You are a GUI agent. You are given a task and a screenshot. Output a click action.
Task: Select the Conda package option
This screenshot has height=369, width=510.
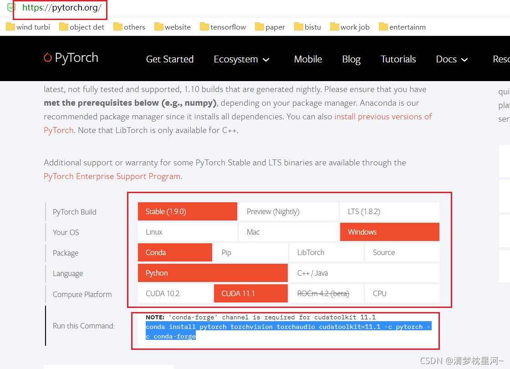pyautogui.click(x=175, y=252)
